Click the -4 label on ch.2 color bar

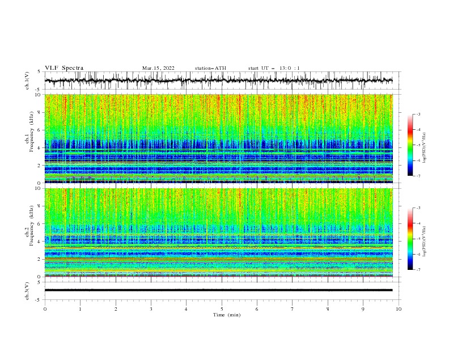tap(418, 223)
